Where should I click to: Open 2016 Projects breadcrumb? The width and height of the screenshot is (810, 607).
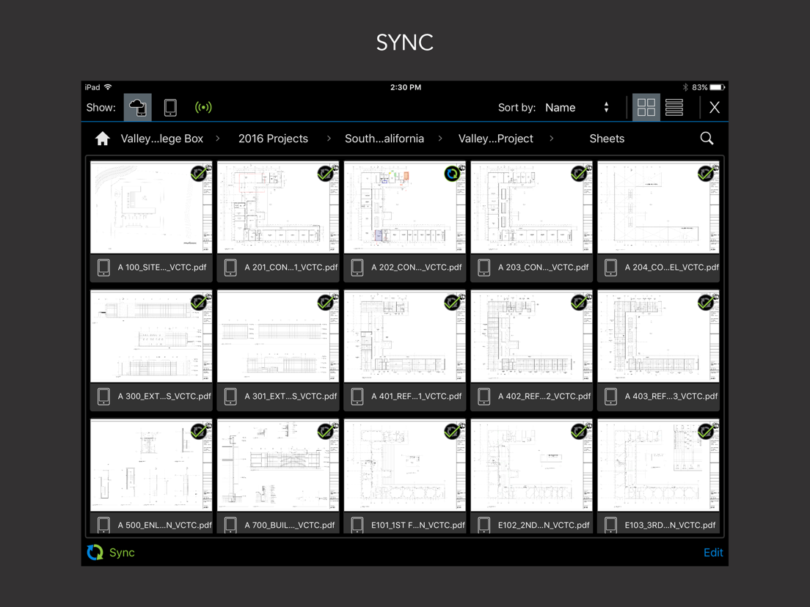273,139
